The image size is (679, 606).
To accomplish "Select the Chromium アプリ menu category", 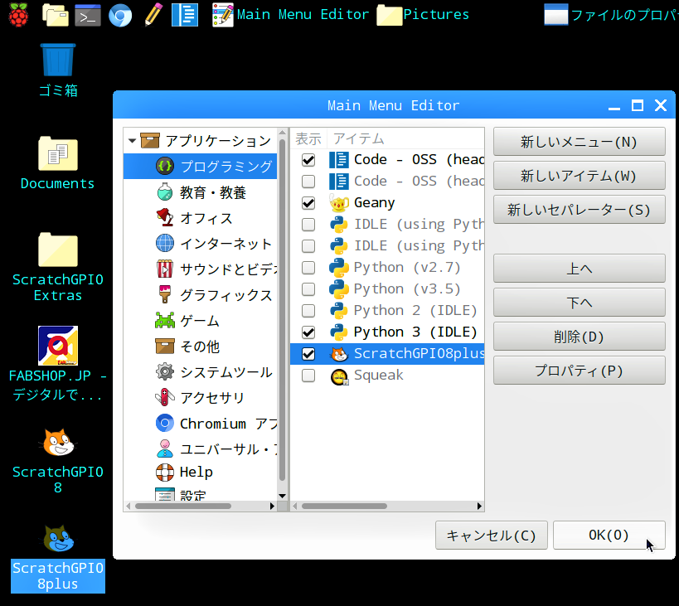I will coord(200,424).
